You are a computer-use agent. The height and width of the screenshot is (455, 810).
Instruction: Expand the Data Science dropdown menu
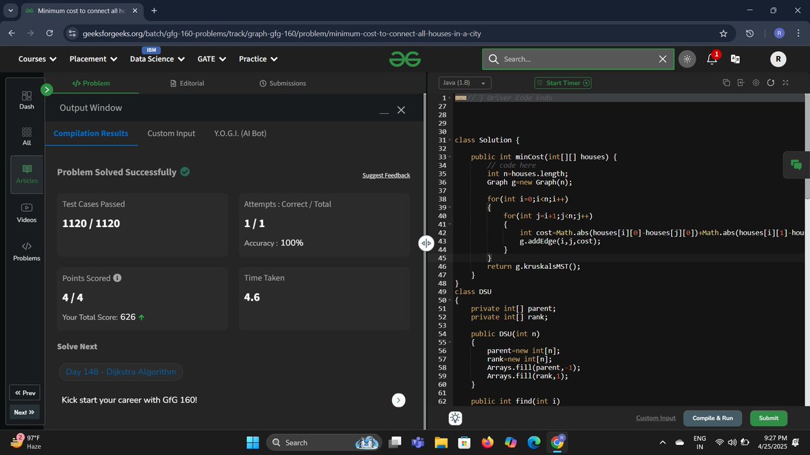(157, 59)
